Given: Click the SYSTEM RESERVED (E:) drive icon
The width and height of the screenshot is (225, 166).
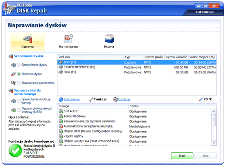Looking at the screenshot, I should 61,67.
